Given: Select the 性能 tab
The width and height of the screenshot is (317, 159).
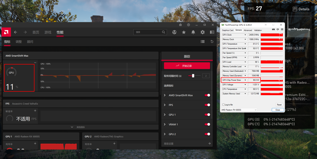Looking at the screenshot, I should coord(60,32).
